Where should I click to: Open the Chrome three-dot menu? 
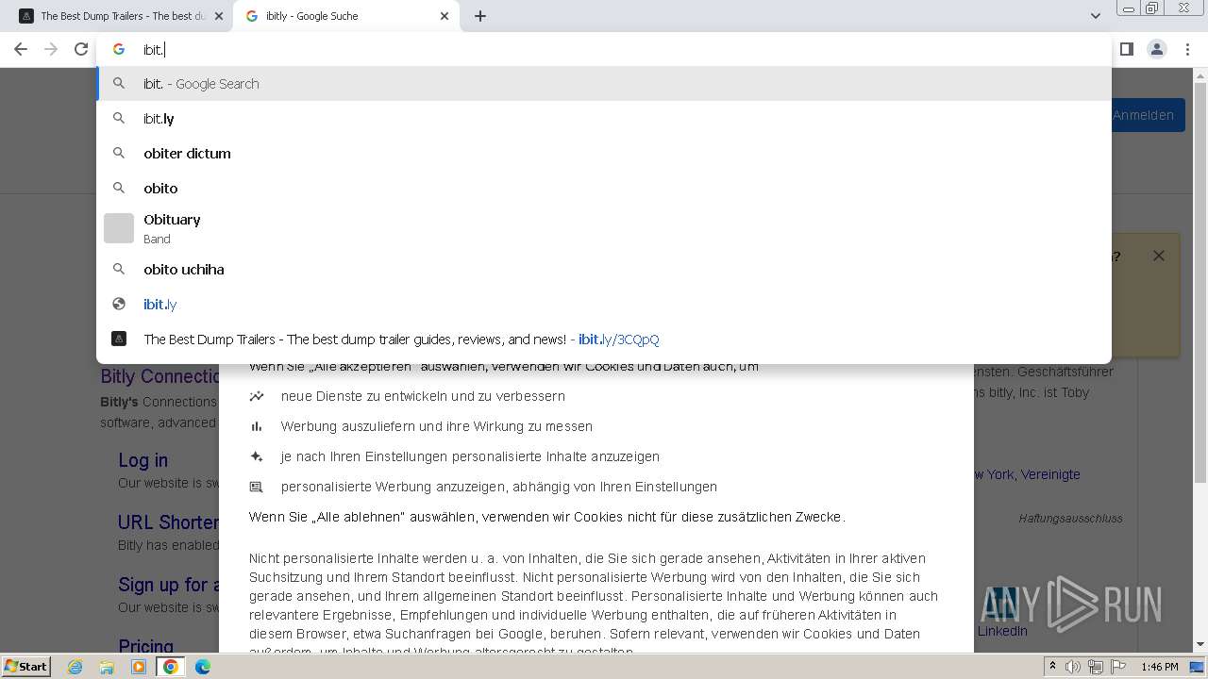(1187, 49)
